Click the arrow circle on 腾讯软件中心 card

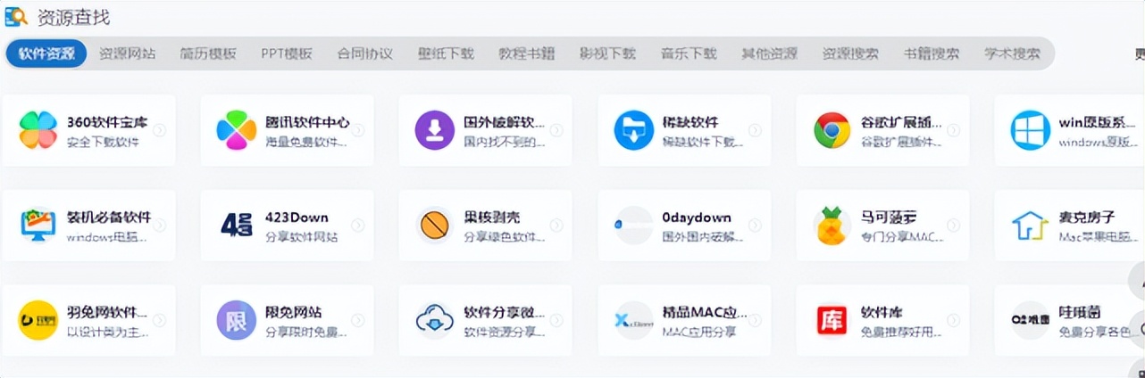click(358, 131)
